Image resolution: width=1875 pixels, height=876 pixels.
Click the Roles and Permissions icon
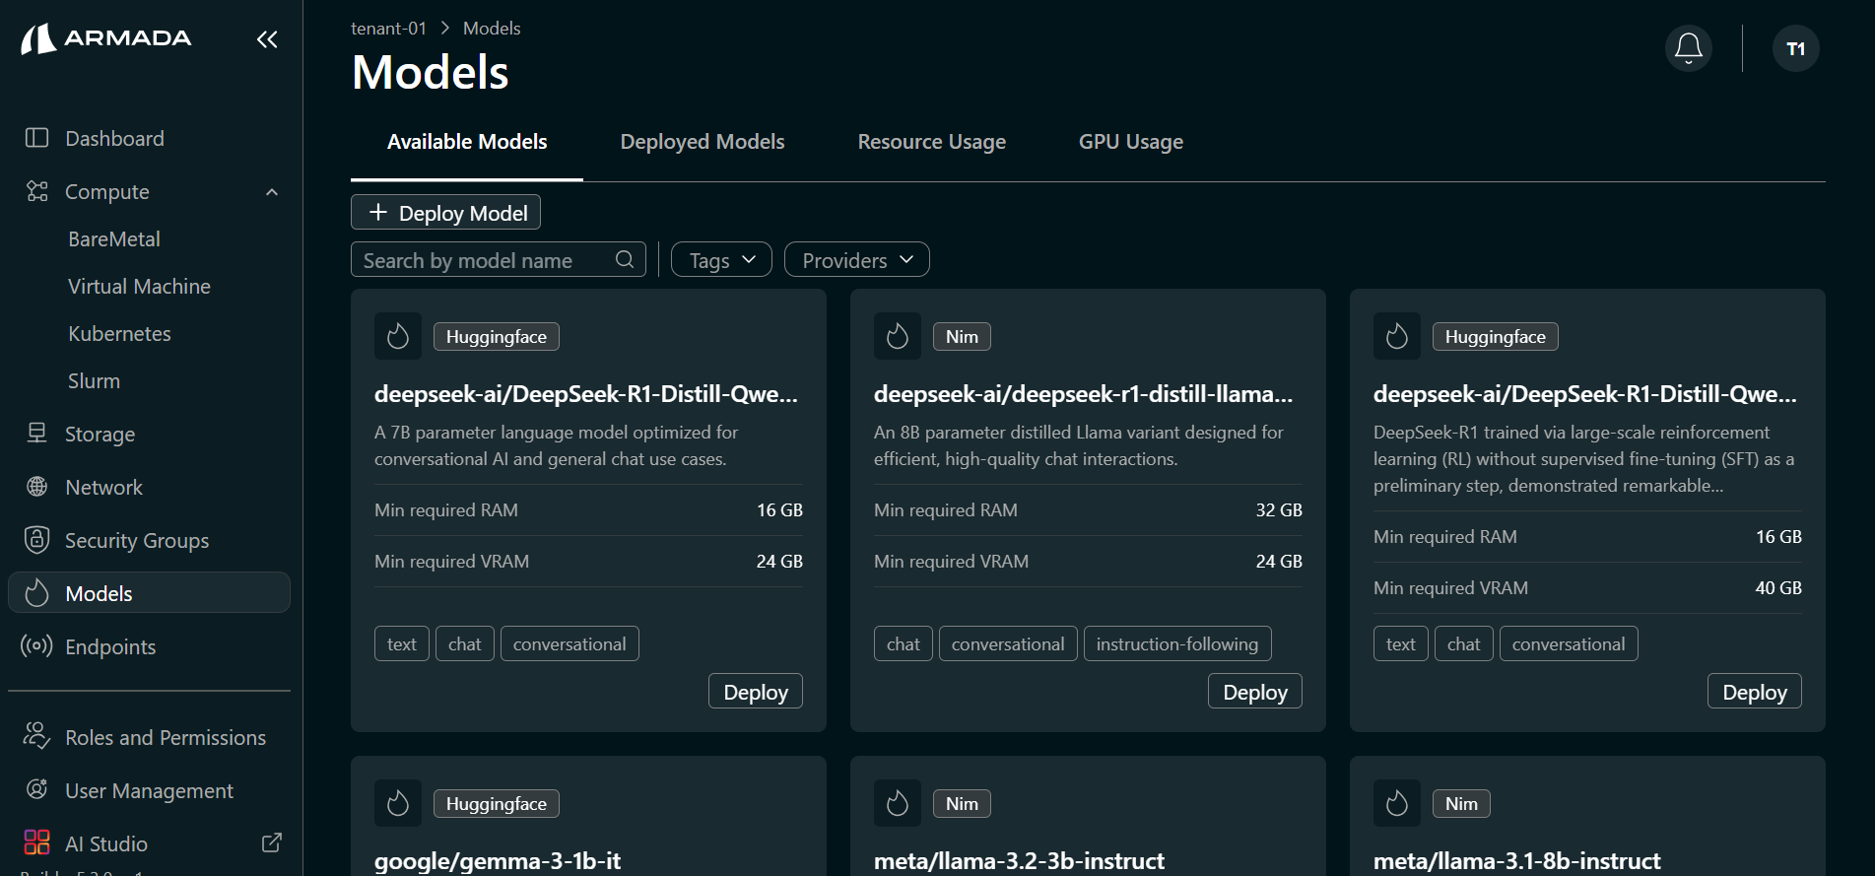tap(36, 736)
